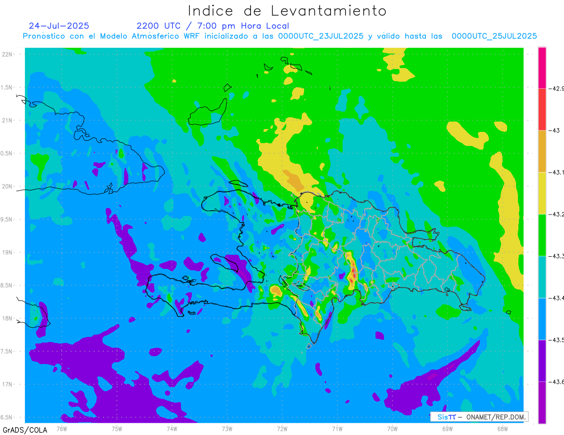Image resolution: width=564 pixels, height=435 pixels.
Task: Select the -43.5 colorbar value
Action: pyautogui.click(x=556, y=340)
